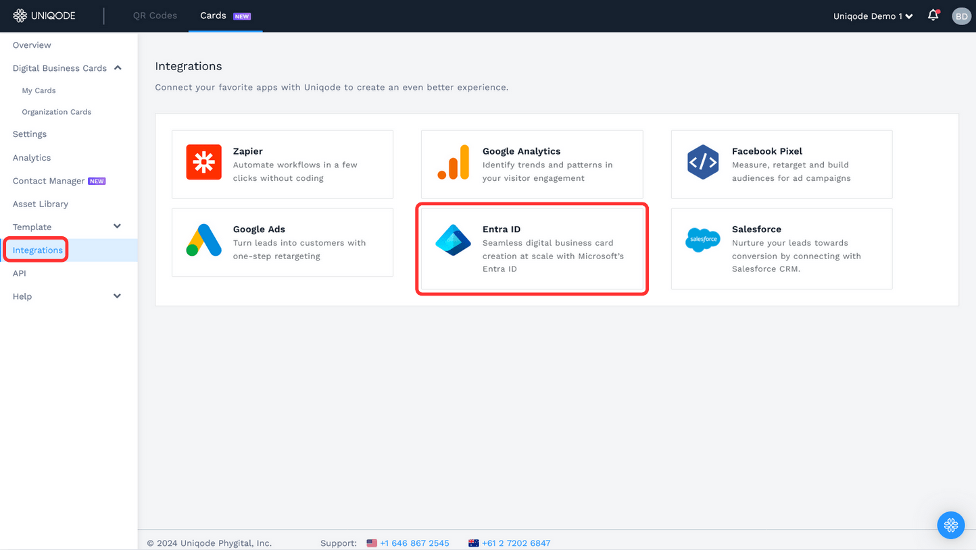Click the +61 2 7202 6847 Australian number

pyautogui.click(x=516, y=543)
